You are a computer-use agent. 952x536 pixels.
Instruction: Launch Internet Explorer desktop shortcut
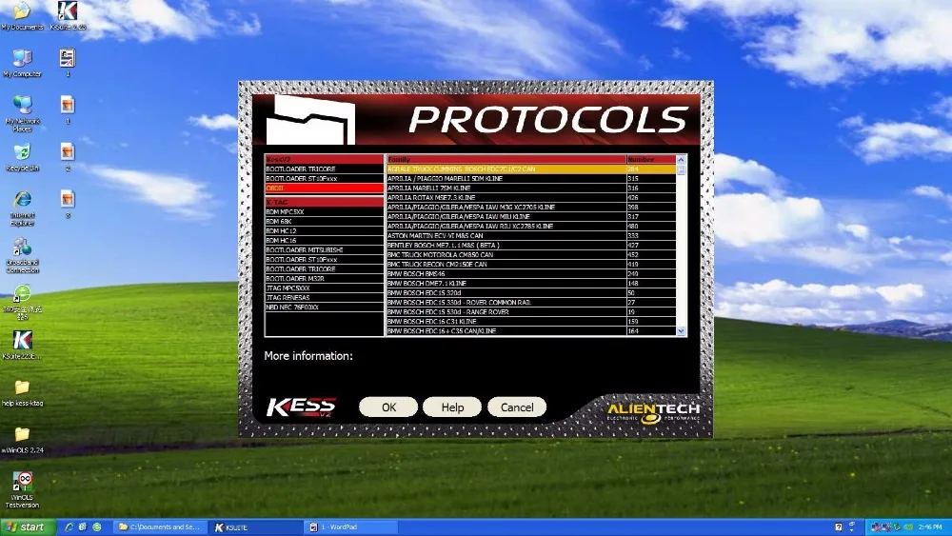click(23, 208)
